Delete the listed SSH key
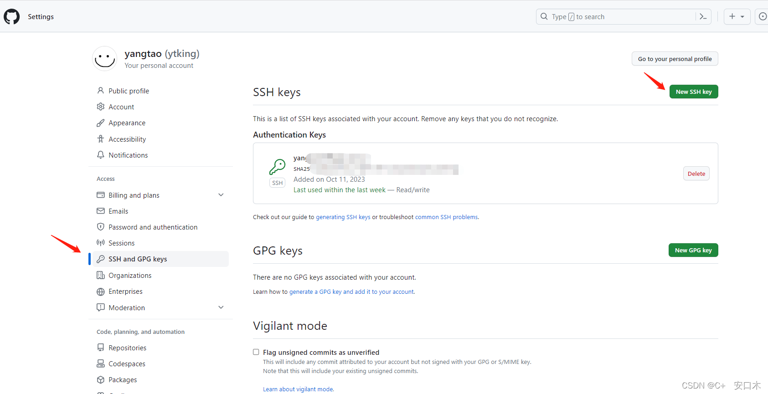This screenshot has height=394, width=768. click(696, 174)
